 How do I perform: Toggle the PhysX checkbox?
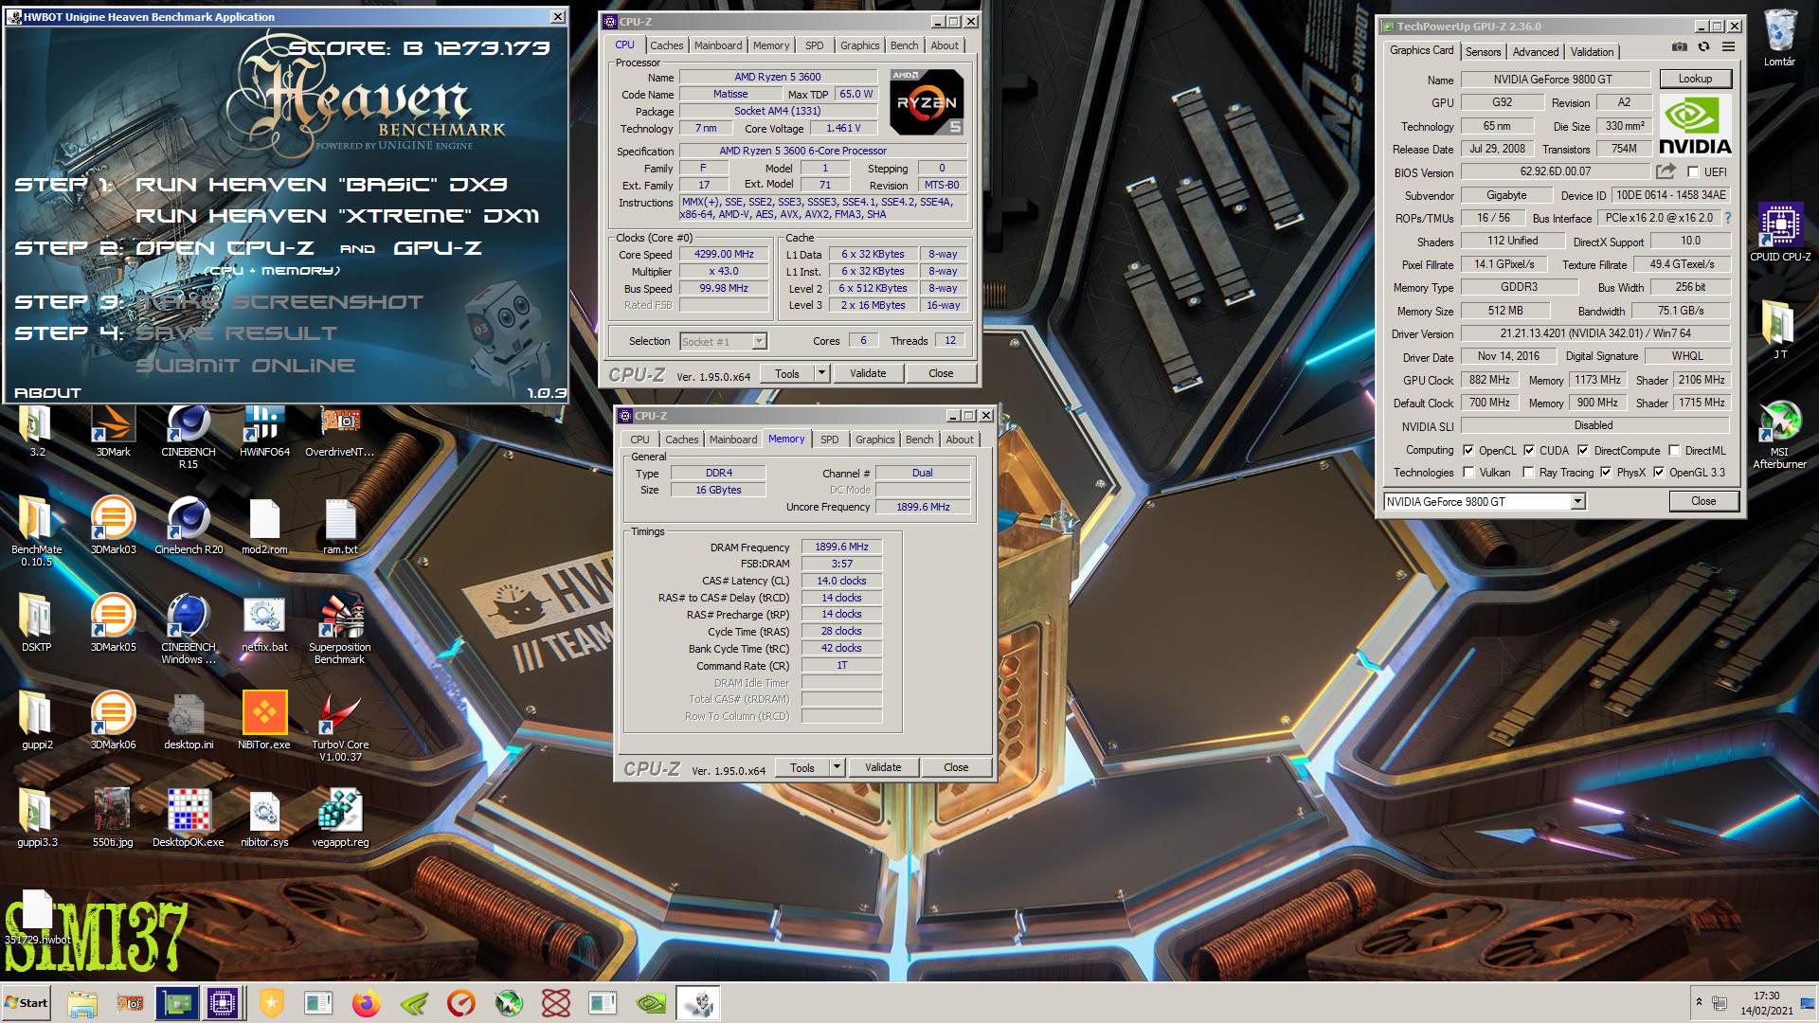tap(1605, 472)
